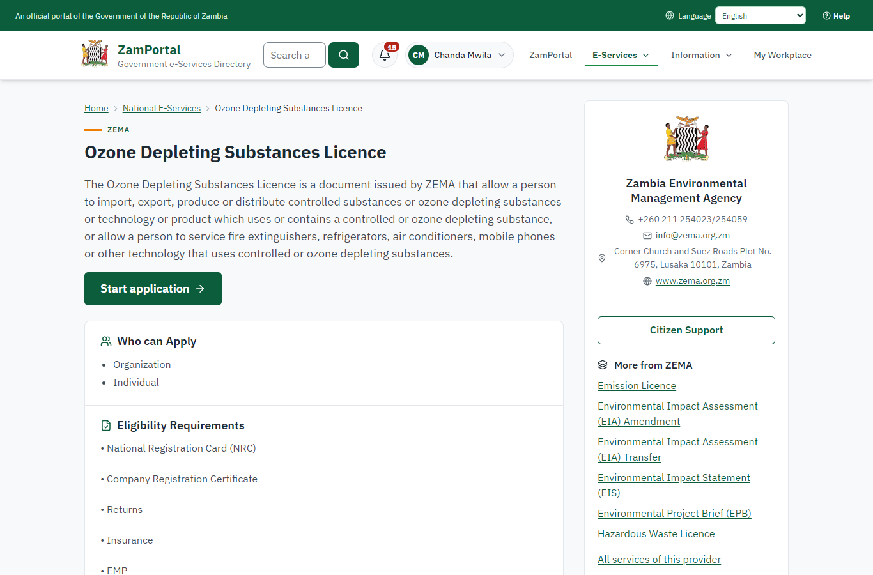The width and height of the screenshot is (873, 575).
Task: Open the English language dropdown
Action: (x=761, y=15)
